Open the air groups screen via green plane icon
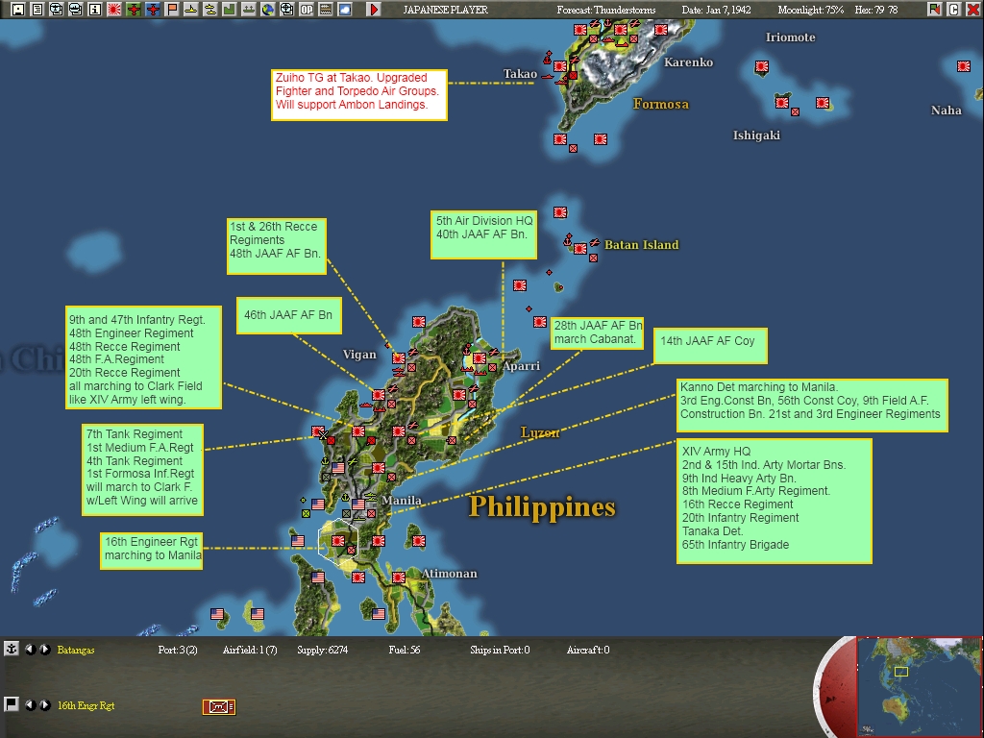The width and height of the screenshot is (984, 738). [x=134, y=9]
